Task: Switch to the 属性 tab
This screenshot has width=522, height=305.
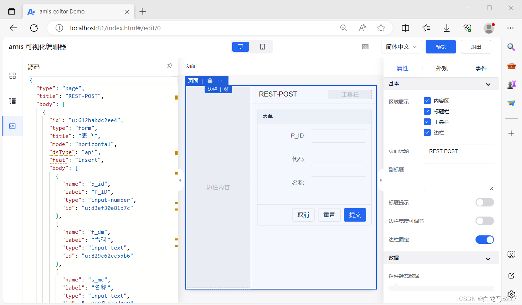Action: pyautogui.click(x=402, y=68)
